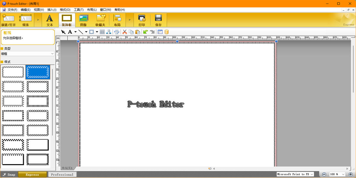This screenshot has height=178, width=356.
Task: Open the 100 % zoom level dropdown
Action: (x=337, y=174)
